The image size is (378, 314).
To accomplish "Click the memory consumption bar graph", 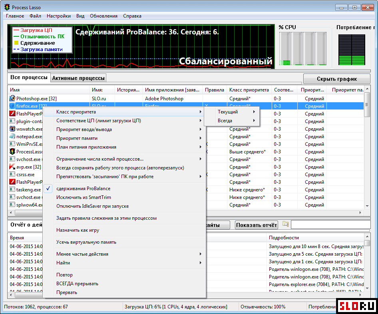I will tap(352, 50).
